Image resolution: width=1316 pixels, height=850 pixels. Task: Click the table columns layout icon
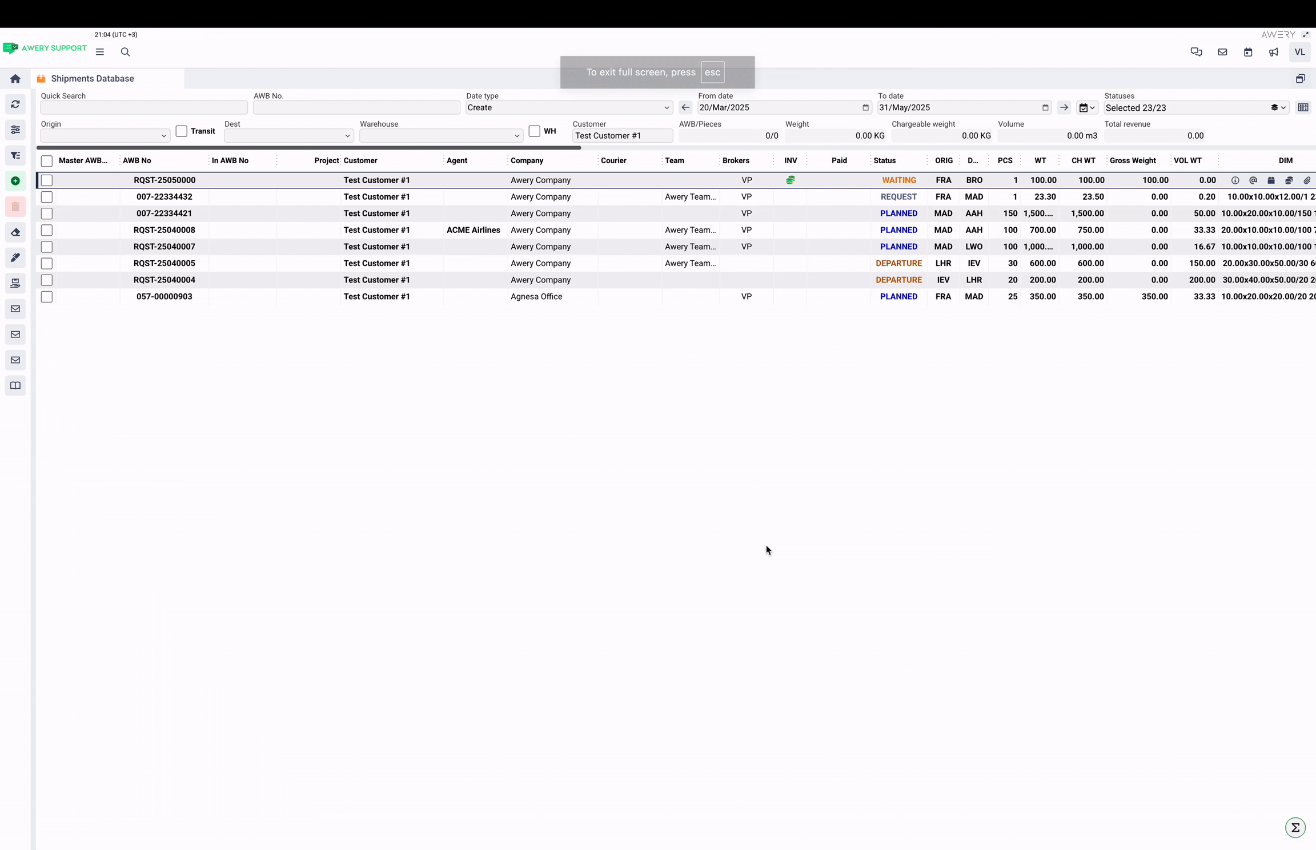click(1303, 107)
